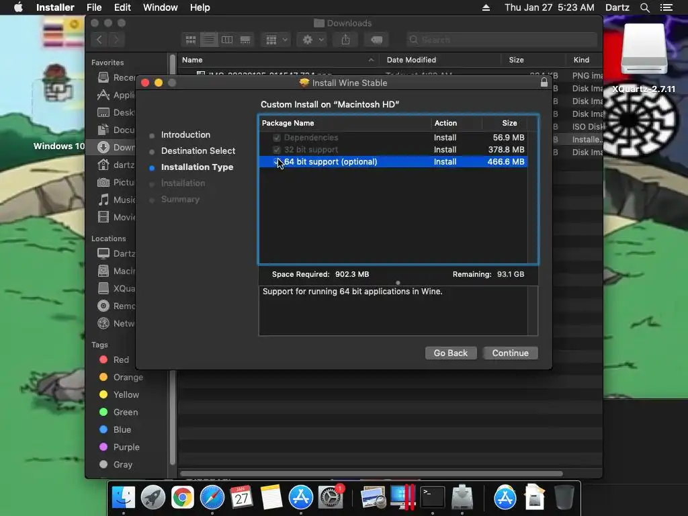Image resolution: width=688 pixels, height=516 pixels.
Task: Open Preview app in the Dock
Action: click(373, 498)
